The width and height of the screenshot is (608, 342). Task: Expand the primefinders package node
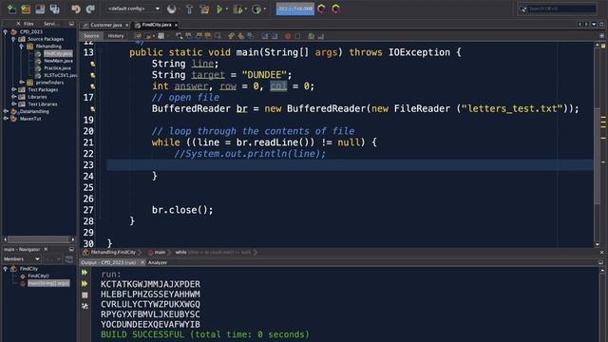pyautogui.click(x=21, y=83)
